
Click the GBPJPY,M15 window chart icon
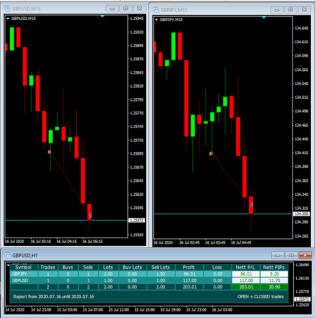point(156,10)
